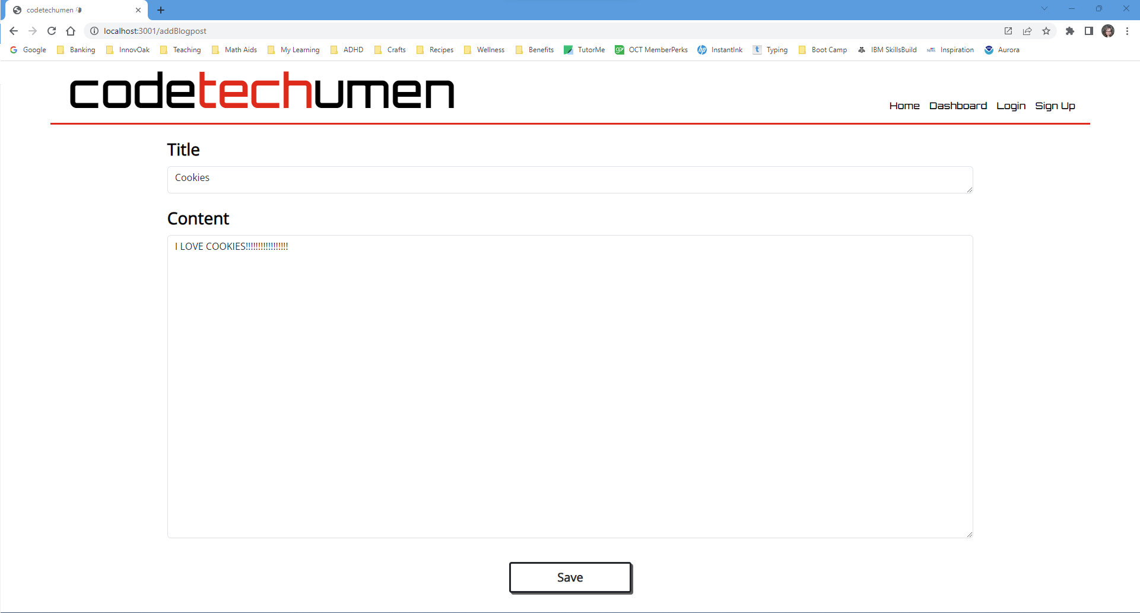
Task: Open a new browser tab
Action: tap(161, 9)
